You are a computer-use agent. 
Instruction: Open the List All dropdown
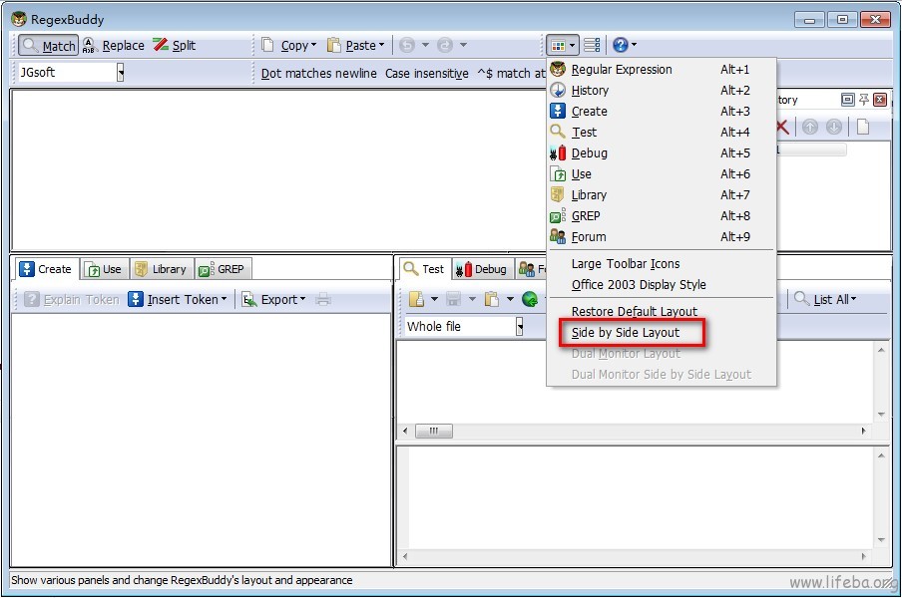pyautogui.click(x=825, y=299)
